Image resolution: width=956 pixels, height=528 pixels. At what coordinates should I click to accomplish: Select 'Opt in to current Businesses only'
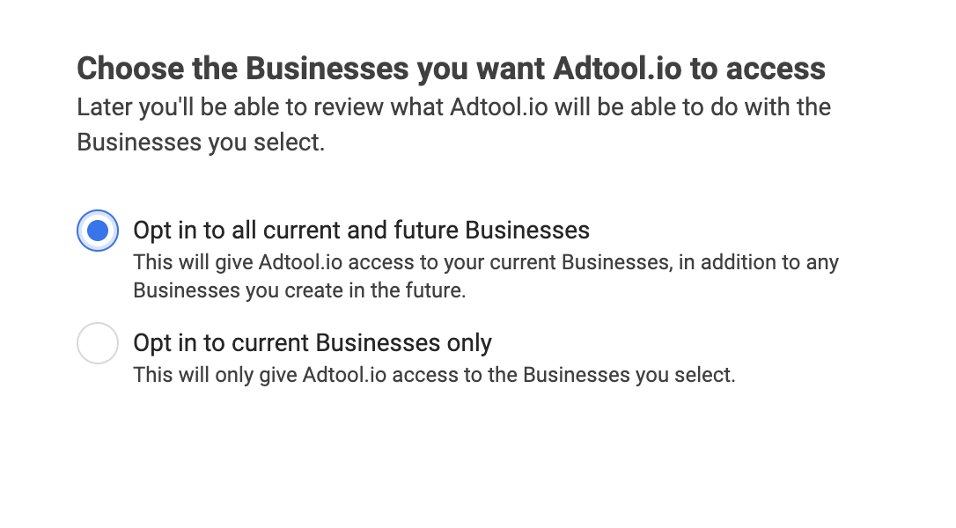[98, 343]
